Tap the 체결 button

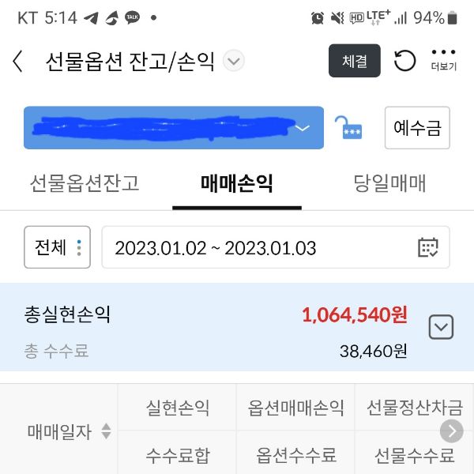click(x=354, y=61)
